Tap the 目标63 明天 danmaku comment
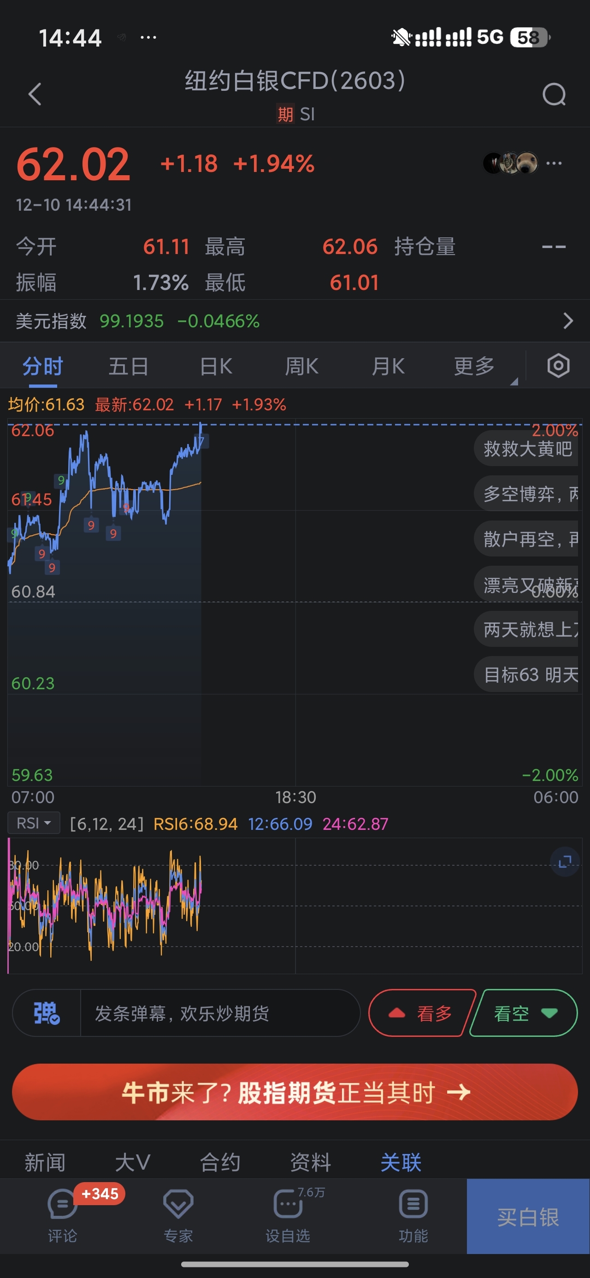 tap(526, 674)
